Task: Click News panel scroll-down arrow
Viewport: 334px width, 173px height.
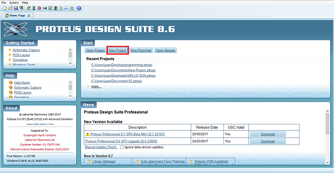Action: pos(328,162)
